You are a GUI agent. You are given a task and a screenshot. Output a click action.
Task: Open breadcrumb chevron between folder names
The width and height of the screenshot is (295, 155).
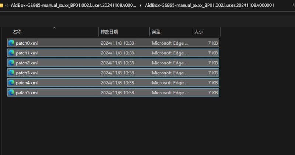pyautogui.click(x=140, y=6)
